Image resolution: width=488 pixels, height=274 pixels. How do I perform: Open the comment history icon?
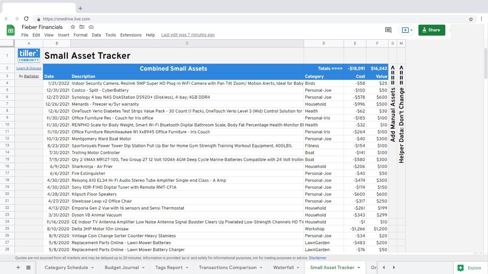point(388,30)
